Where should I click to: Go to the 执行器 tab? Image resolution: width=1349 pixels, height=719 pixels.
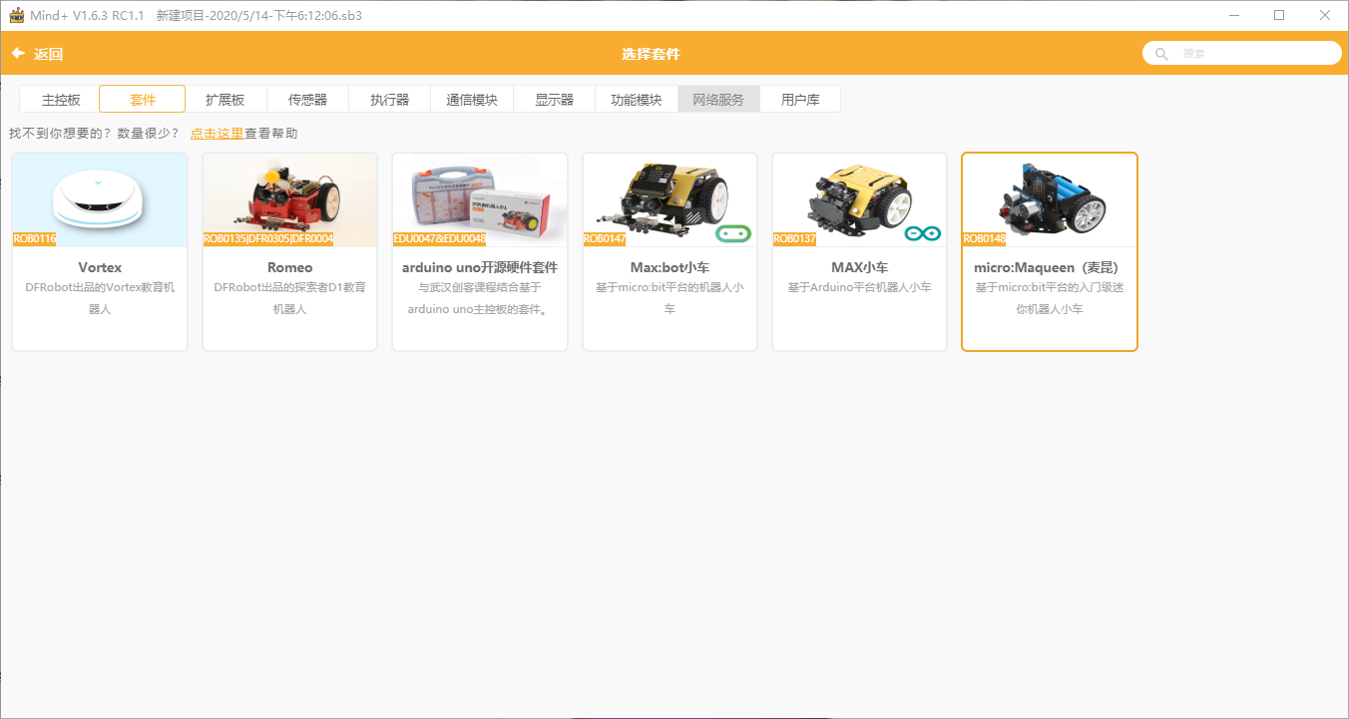pos(389,100)
